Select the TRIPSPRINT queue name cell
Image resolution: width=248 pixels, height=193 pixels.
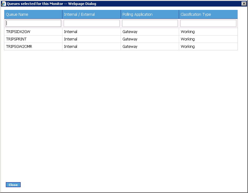(33, 39)
